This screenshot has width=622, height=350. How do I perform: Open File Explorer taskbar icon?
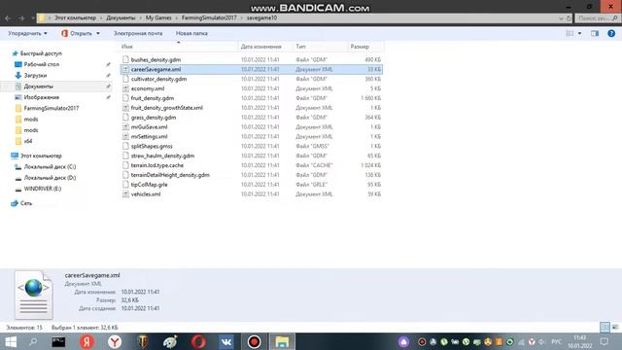(282, 341)
